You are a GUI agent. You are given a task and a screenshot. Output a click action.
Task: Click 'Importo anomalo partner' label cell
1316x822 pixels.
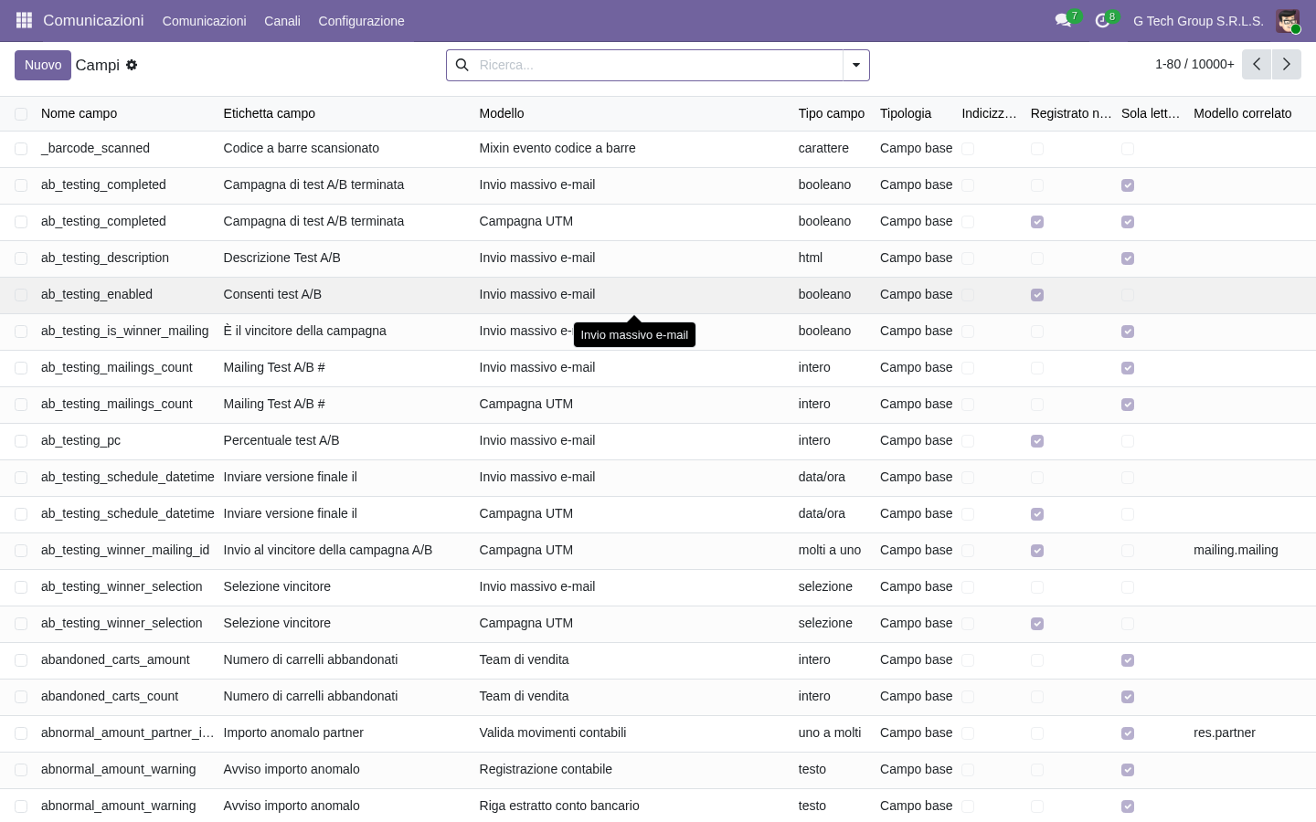coord(293,732)
